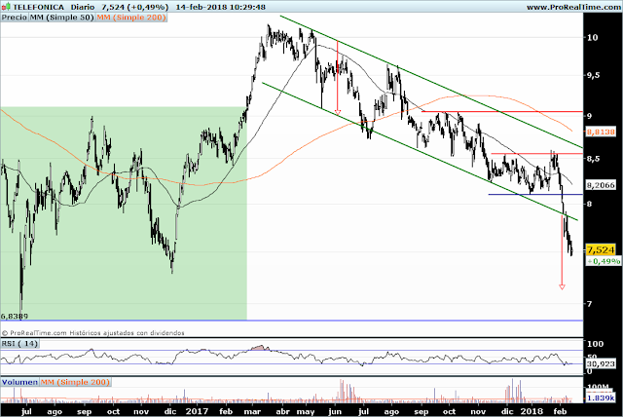
Task: Click the ProRealTime.com Históricos ajustados con dividendos notice
Action: coord(93,333)
